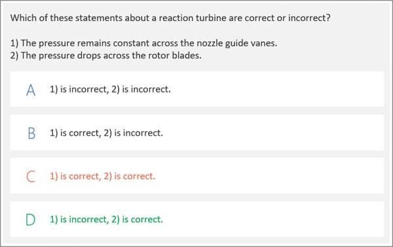The image size is (393, 247).
Task: Select answer '1) is correct, 2) is incorrect.'
Action: click(106, 133)
